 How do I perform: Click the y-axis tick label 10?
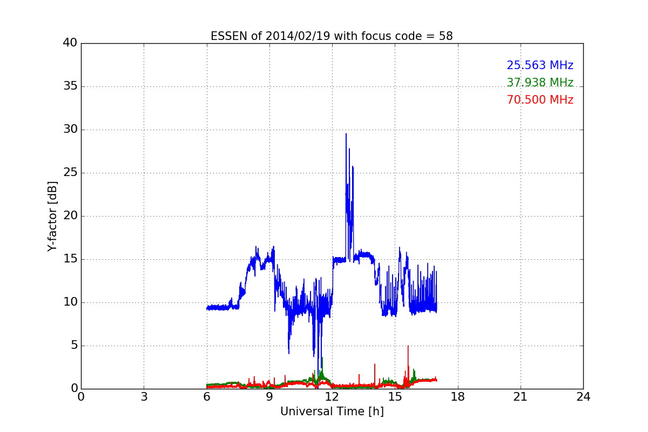click(x=70, y=302)
